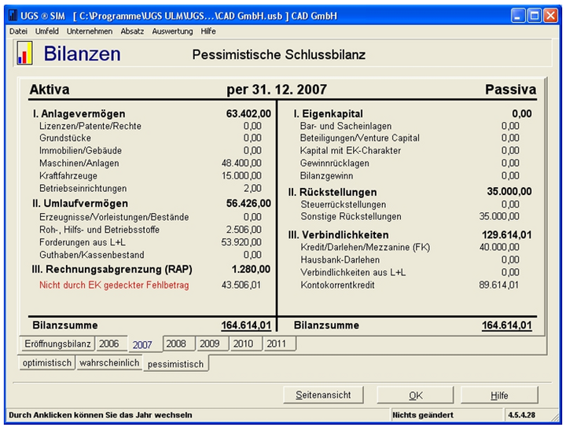Open the Absatz menu
Viewport: 566px width, 427px height.
click(132, 31)
